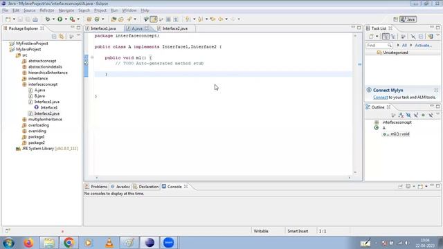
Task: Toggle Categorized presentation in Task List
Action: pos(386,37)
